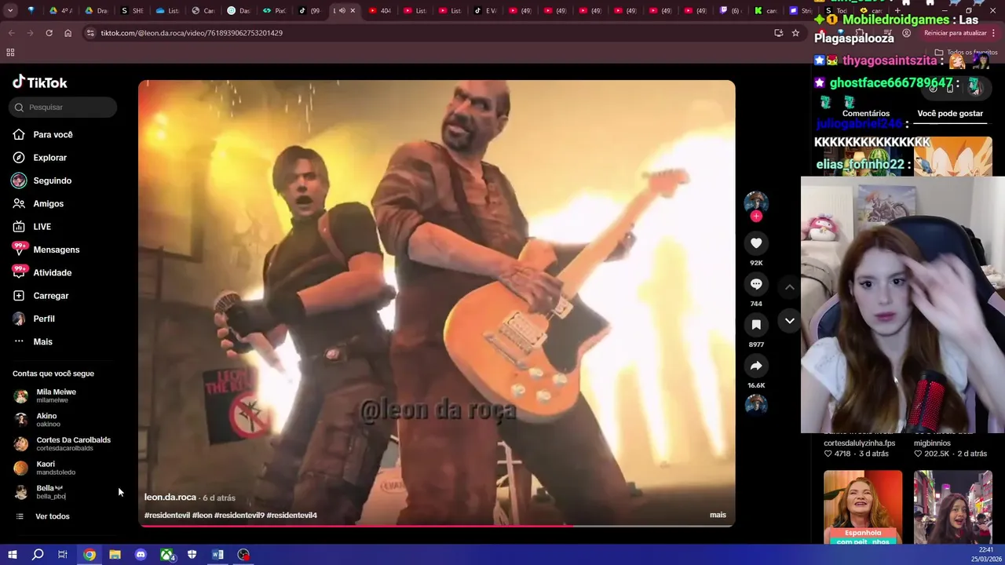Click migbinnios username text
1005x565 pixels.
932,443
